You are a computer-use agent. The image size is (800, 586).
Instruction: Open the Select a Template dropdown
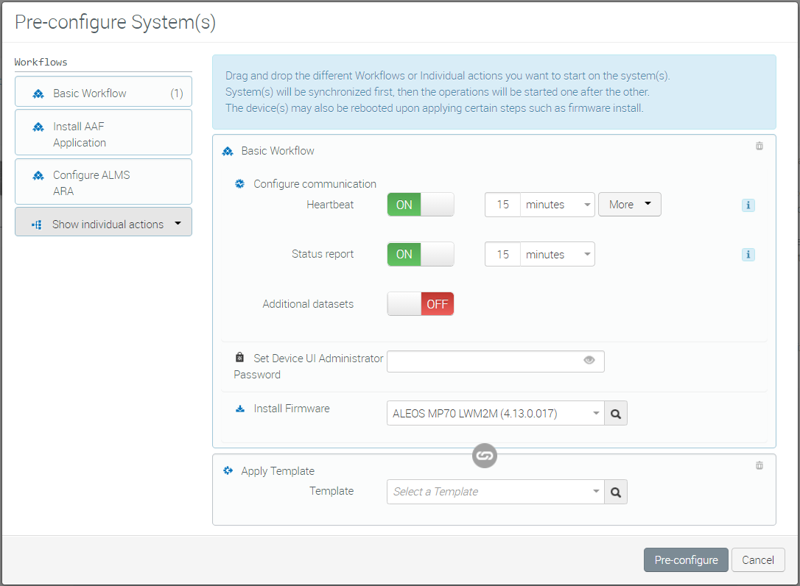tap(495, 492)
